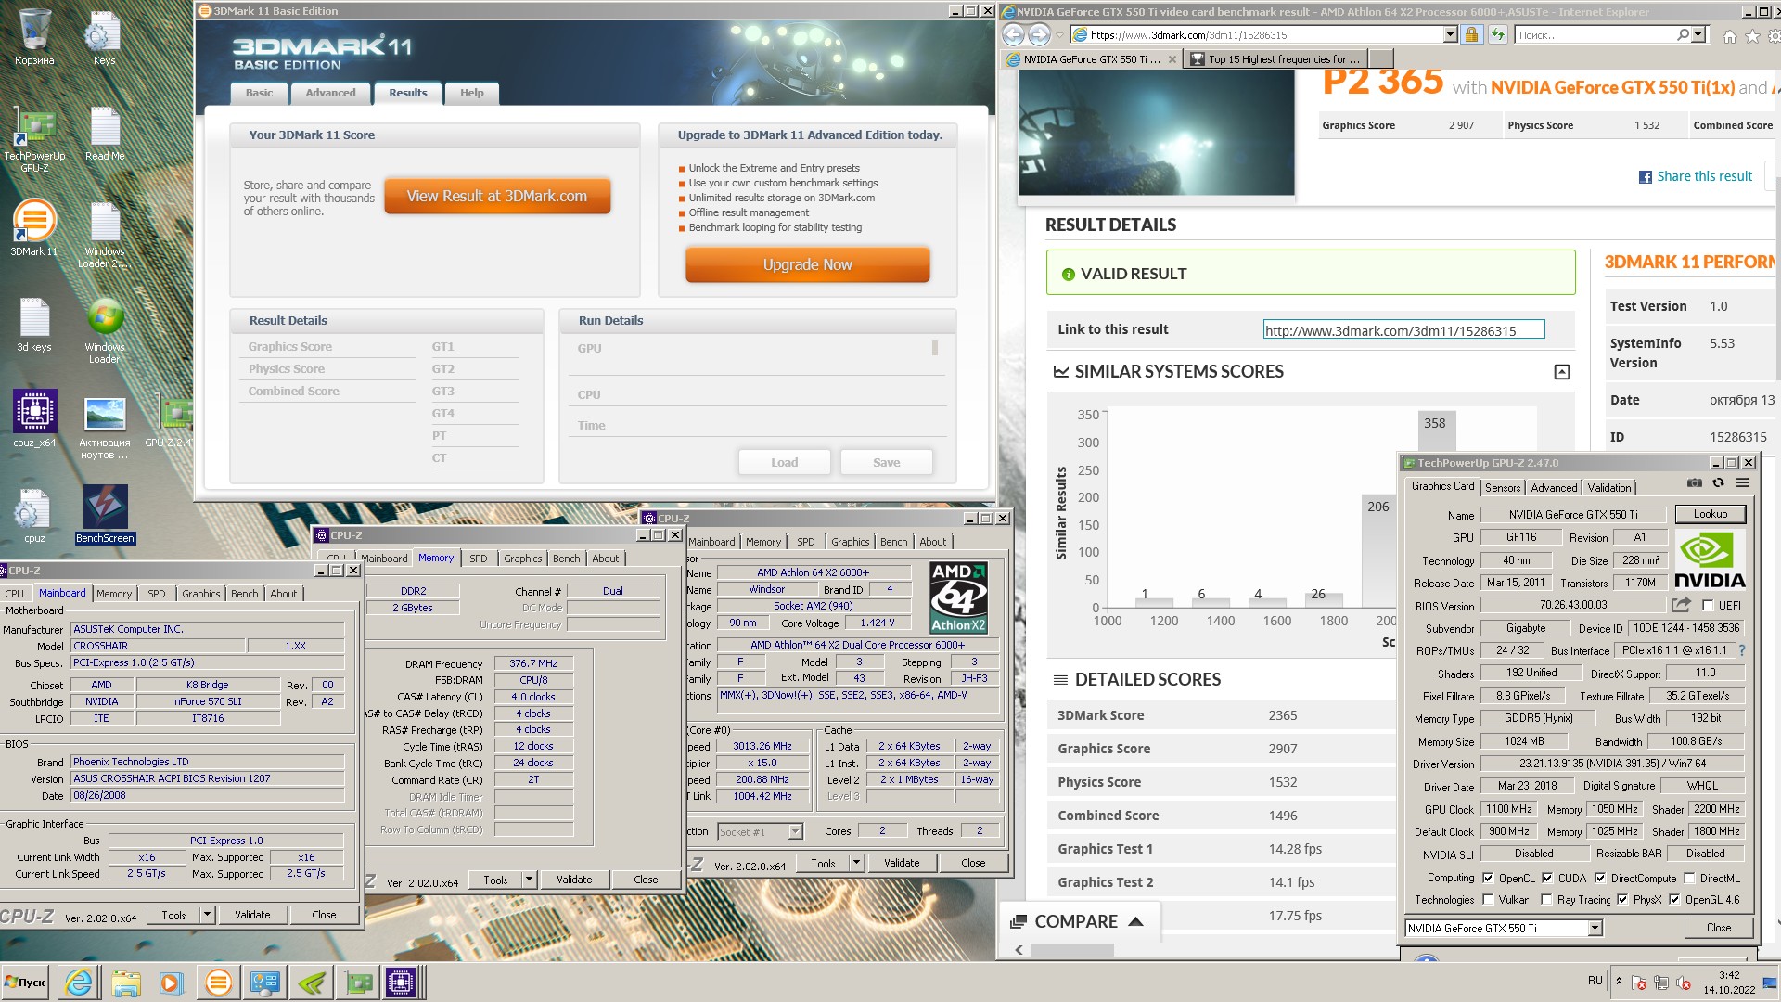Toggle DirectML checkbox in GPU-Z
This screenshot has height=1002, width=1781.
pos(1689,878)
